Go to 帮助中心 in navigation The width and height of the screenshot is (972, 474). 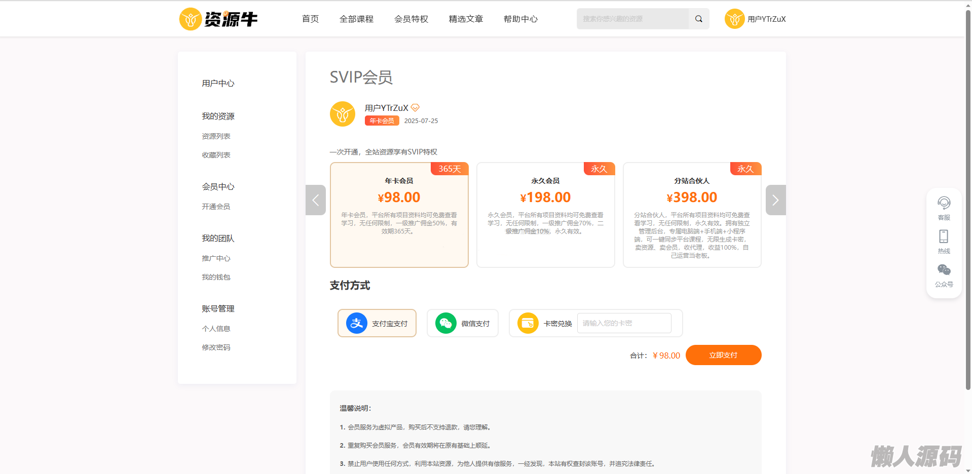coord(520,19)
